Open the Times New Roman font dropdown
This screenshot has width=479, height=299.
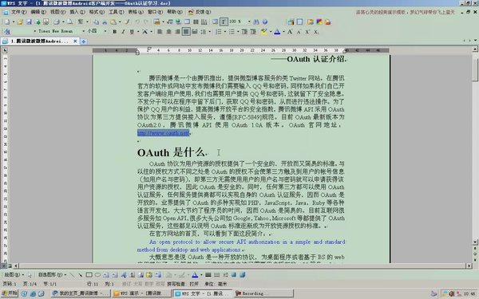pyautogui.click(x=83, y=31)
